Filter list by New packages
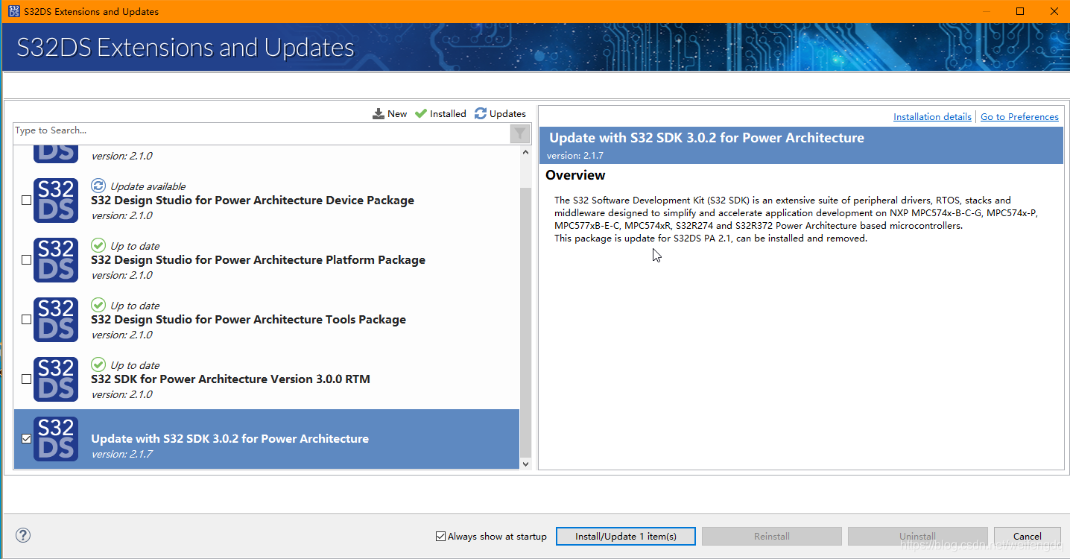Viewport: 1070px width, 559px height. 390,114
